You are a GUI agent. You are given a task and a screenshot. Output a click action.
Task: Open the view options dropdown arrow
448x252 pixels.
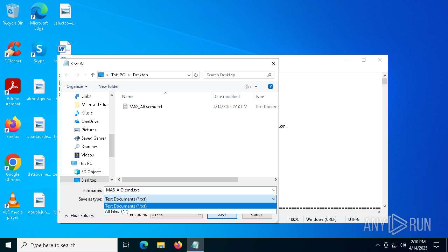[256, 86]
